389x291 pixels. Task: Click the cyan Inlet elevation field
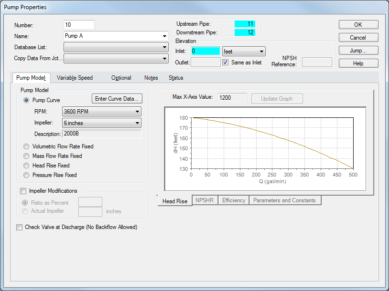pyautogui.click(x=205, y=51)
